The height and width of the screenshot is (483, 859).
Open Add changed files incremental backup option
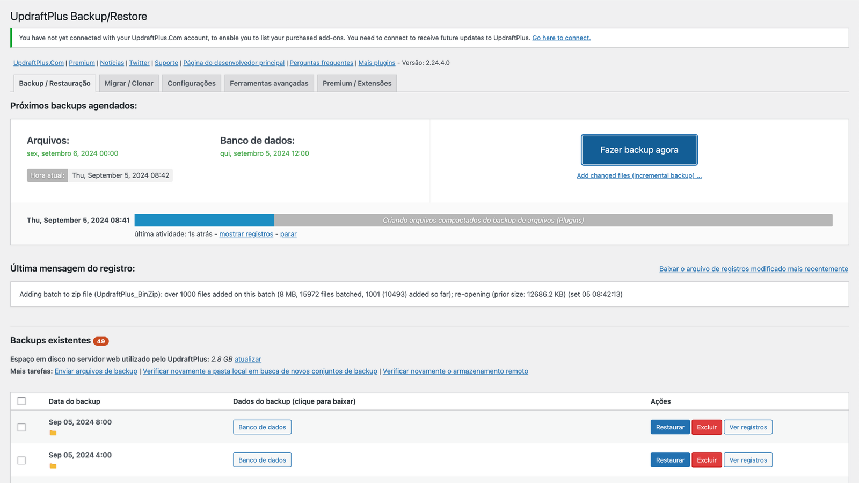tap(639, 175)
